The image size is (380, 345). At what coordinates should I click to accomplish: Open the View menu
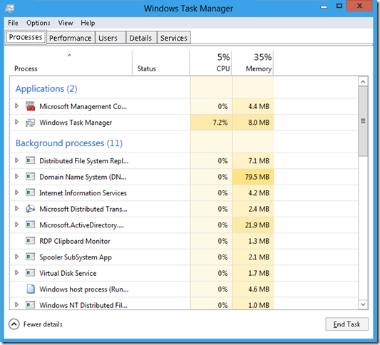66,23
